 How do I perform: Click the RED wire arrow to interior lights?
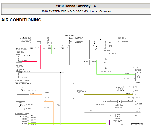[x=123, y=87]
